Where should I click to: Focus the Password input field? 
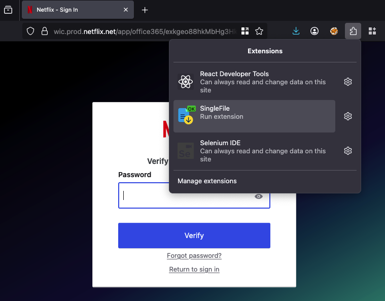[185, 196]
